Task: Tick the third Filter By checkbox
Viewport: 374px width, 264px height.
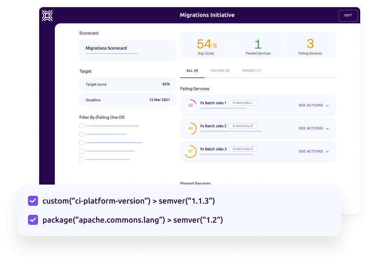Action: point(82,142)
